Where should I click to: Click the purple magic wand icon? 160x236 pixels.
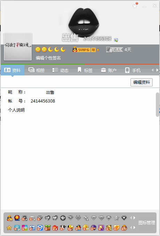coord(101,228)
